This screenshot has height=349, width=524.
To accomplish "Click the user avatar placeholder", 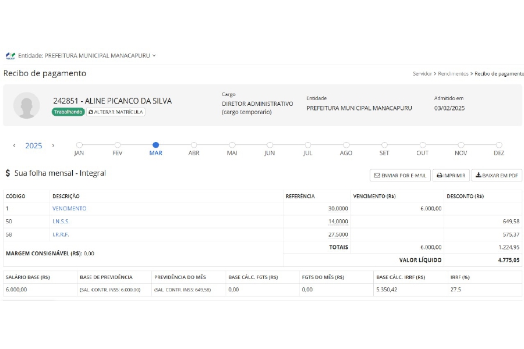I will point(27,105).
